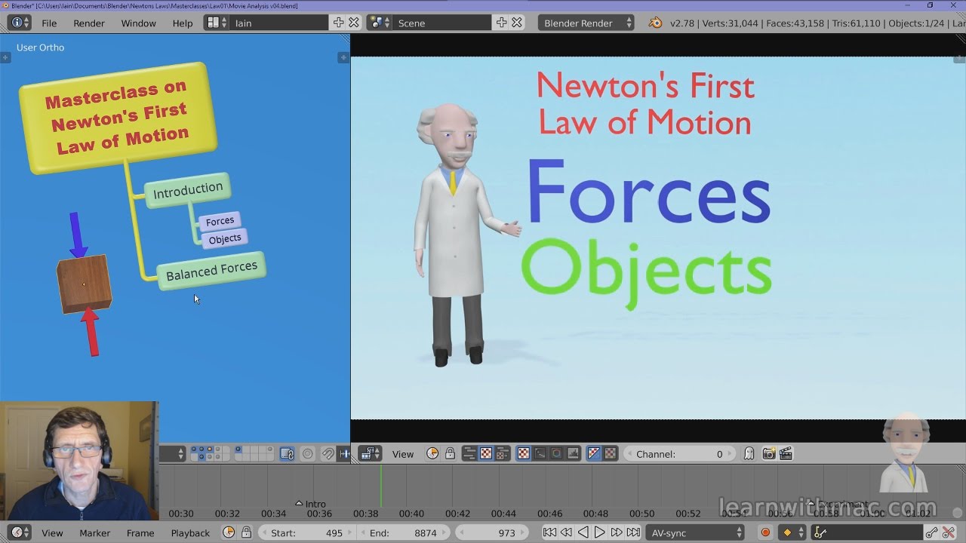The height and width of the screenshot is (543, 966).
Task: Toggle the grease pencil ghost icon
Action: coord(749,454)
